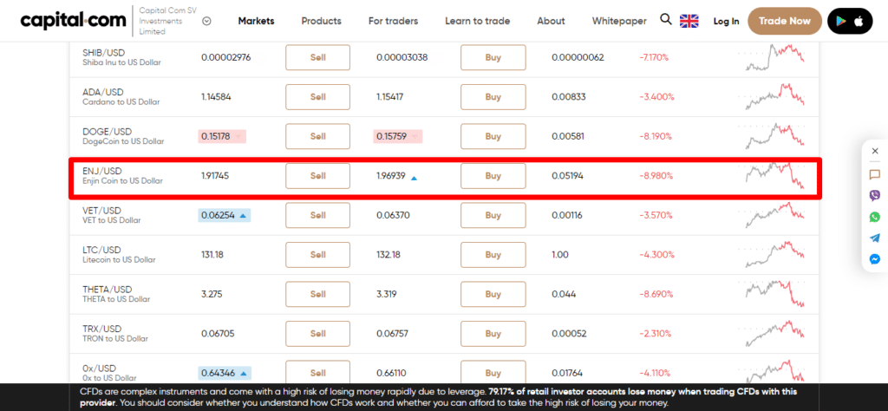888x411 pixels.
Task: Open the 0x/USD instrument name
Action: tap(100, 369)
